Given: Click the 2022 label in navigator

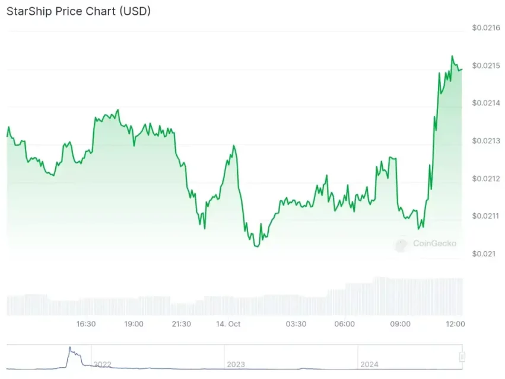Looking at the screenshot, I should pos(102,364).
